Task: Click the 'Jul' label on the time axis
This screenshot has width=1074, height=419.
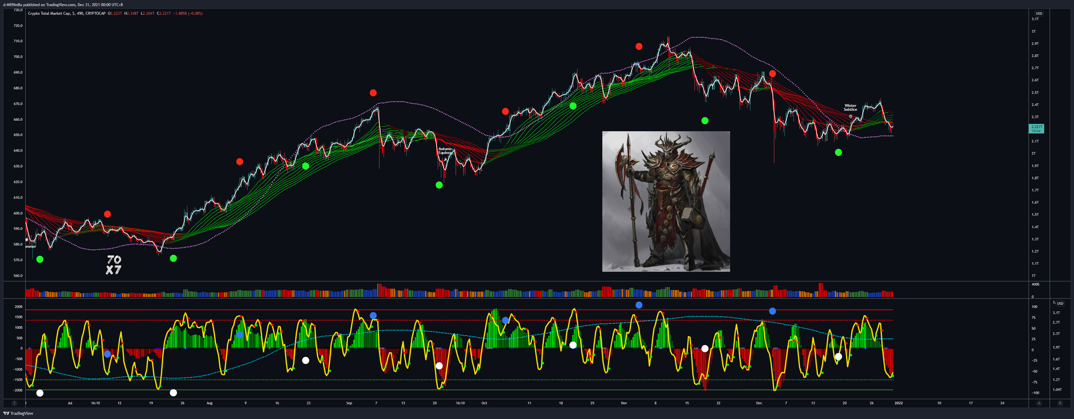Action: pos(69,403)
